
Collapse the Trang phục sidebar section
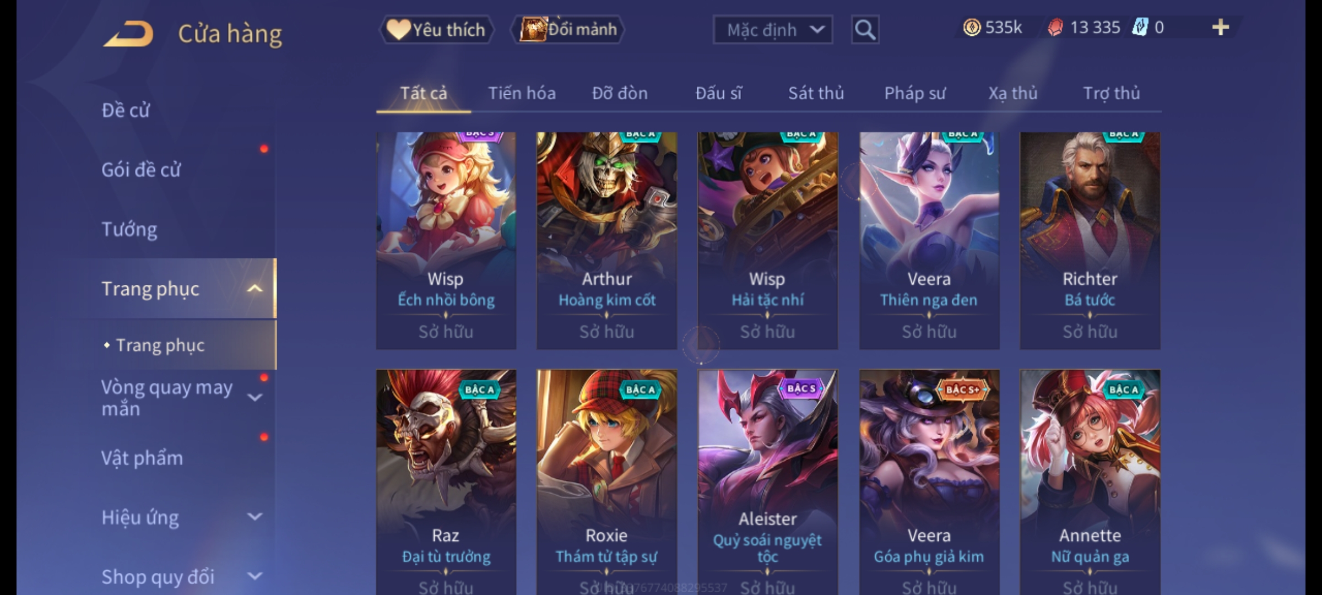[254, 289]
